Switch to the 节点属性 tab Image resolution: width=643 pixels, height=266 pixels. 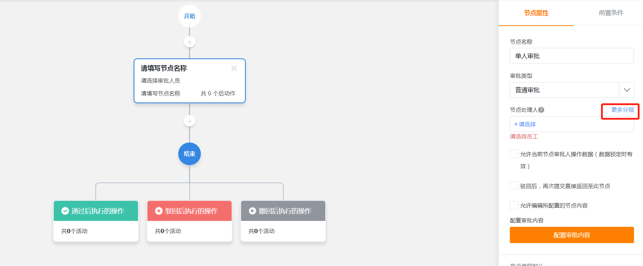click(x=536, y=13)
